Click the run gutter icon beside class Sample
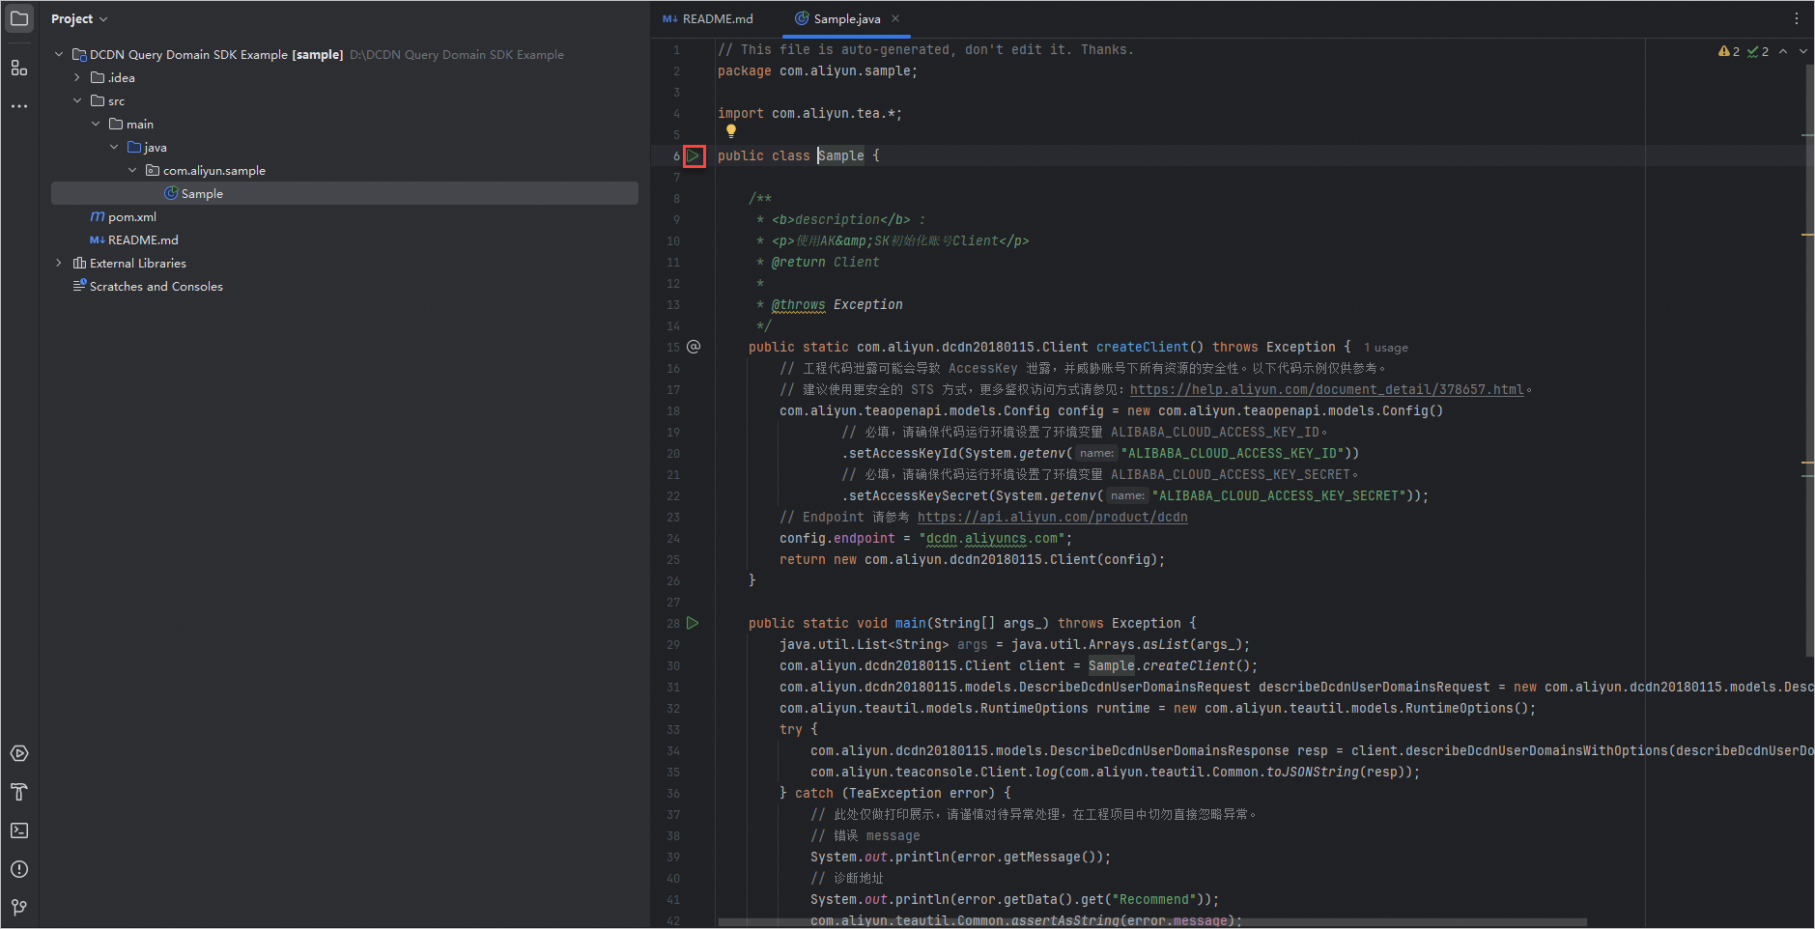1815x929 pixels. 694,155
